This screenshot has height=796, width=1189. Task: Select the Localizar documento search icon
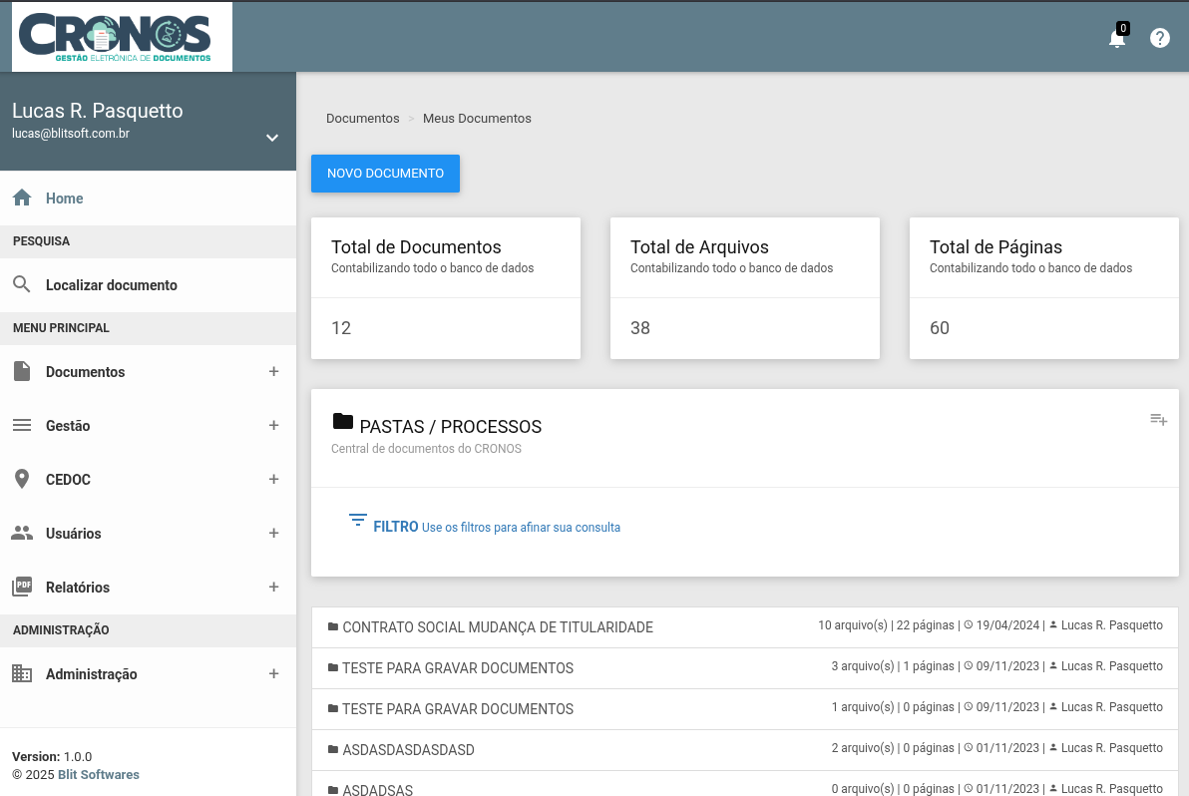(x=22, y=283)
